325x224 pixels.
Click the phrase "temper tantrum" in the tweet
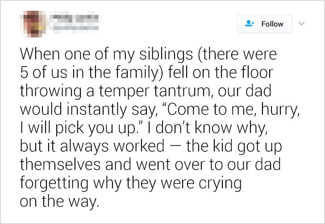point(156,91)
